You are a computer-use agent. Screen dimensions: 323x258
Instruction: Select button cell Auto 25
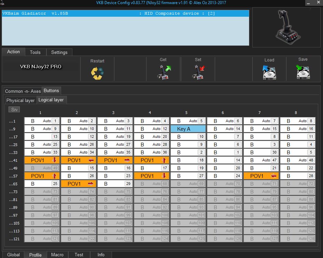coord(42,145)
